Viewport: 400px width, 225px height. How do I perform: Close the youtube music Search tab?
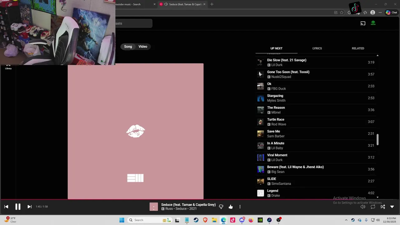[154, 4]
